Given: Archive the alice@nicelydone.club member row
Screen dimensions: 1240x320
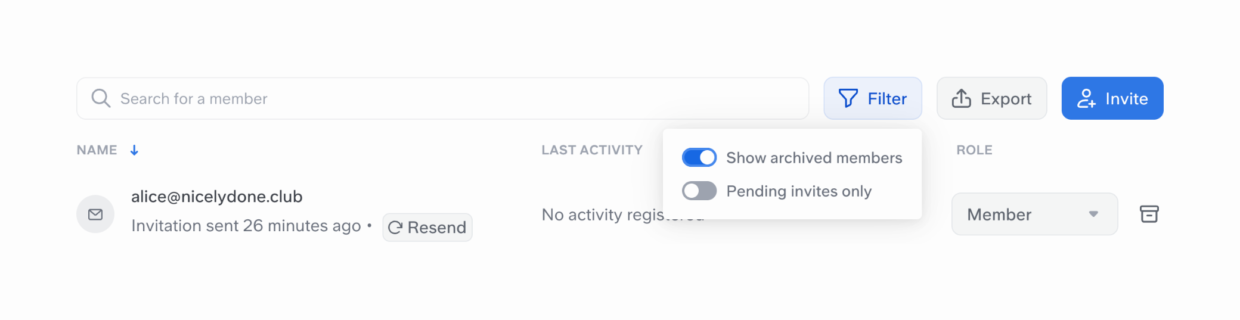Looking at the screenshot, I should pos(1149,214).
